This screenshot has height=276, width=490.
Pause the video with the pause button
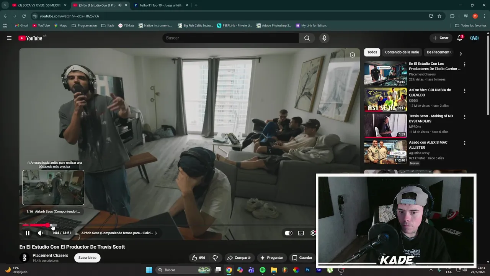28,233
